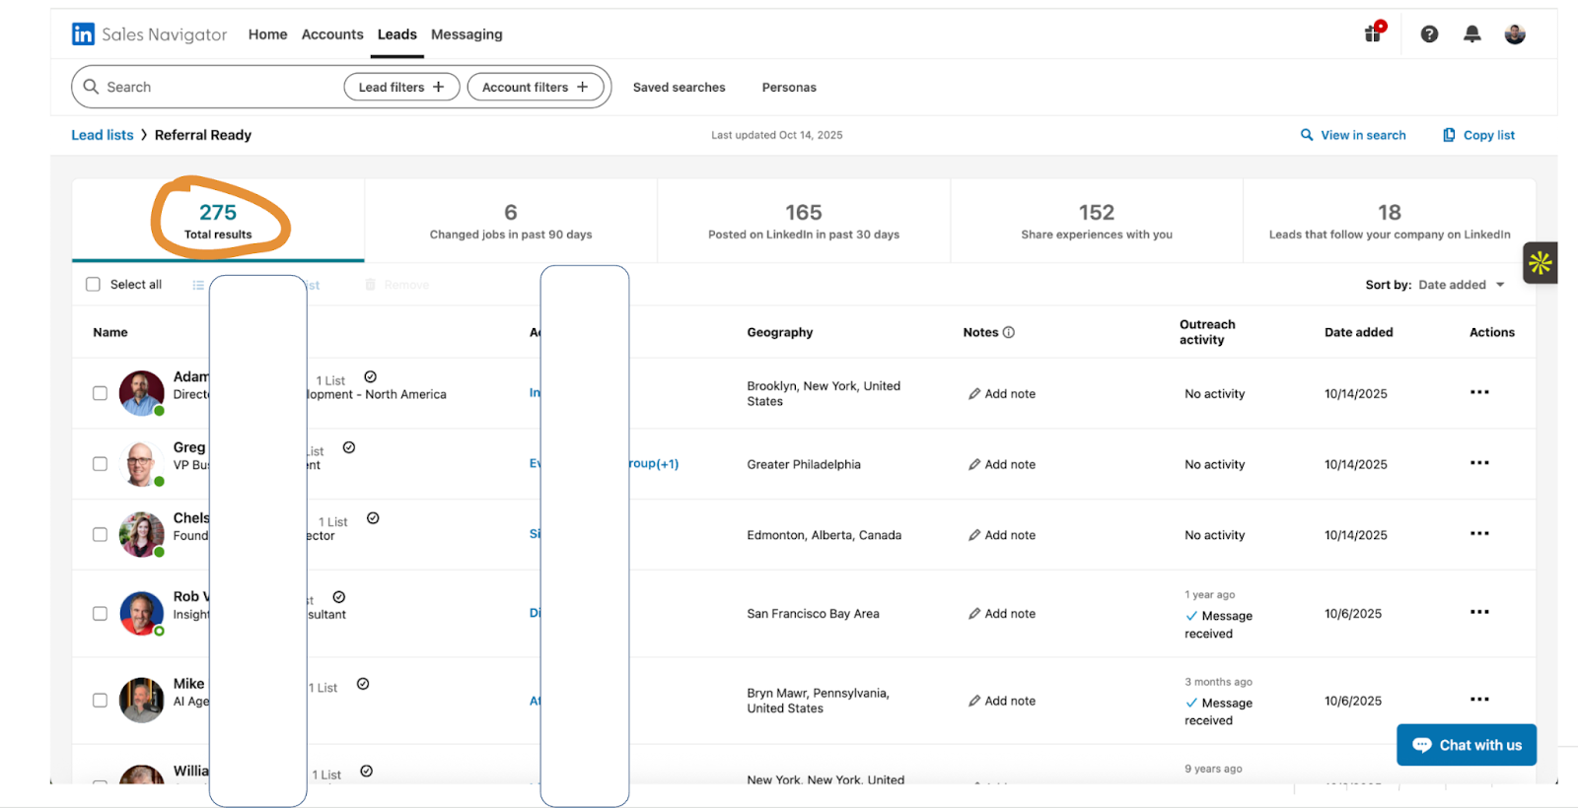Open Chat with us widget
Screen dimensions: 1578x808
point(1467,745)
